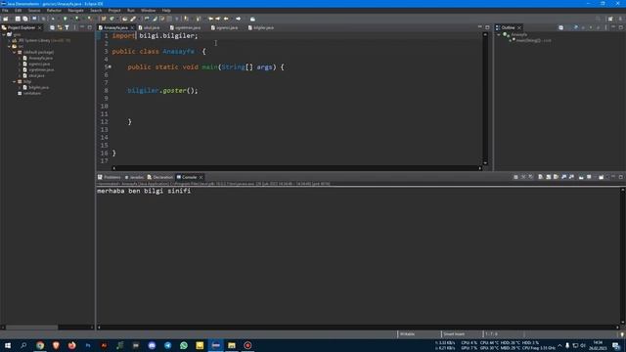626x352 pixels.
Task: Open the File menu
Action: point(5,11)
